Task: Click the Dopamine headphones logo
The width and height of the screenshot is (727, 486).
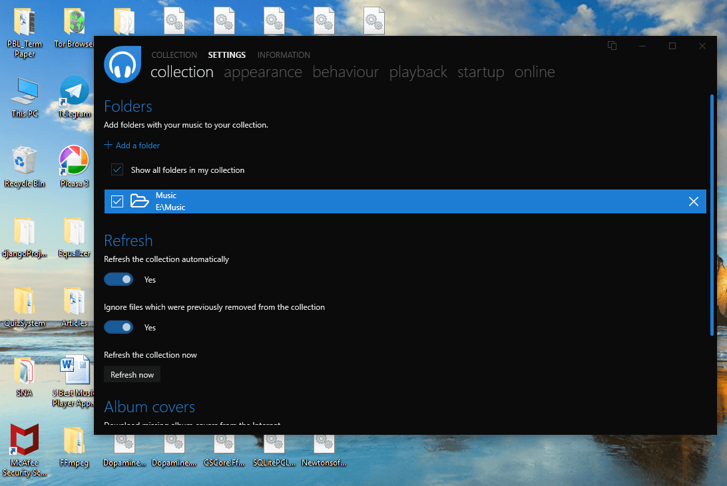Action: coord(122,64)
